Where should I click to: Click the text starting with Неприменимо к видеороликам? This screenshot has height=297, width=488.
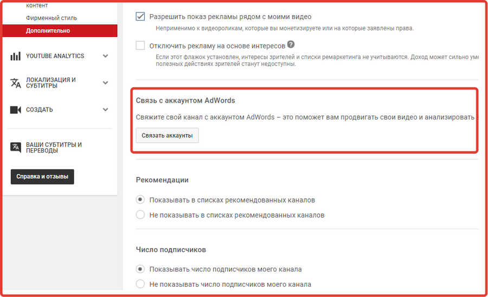point(285,28)
